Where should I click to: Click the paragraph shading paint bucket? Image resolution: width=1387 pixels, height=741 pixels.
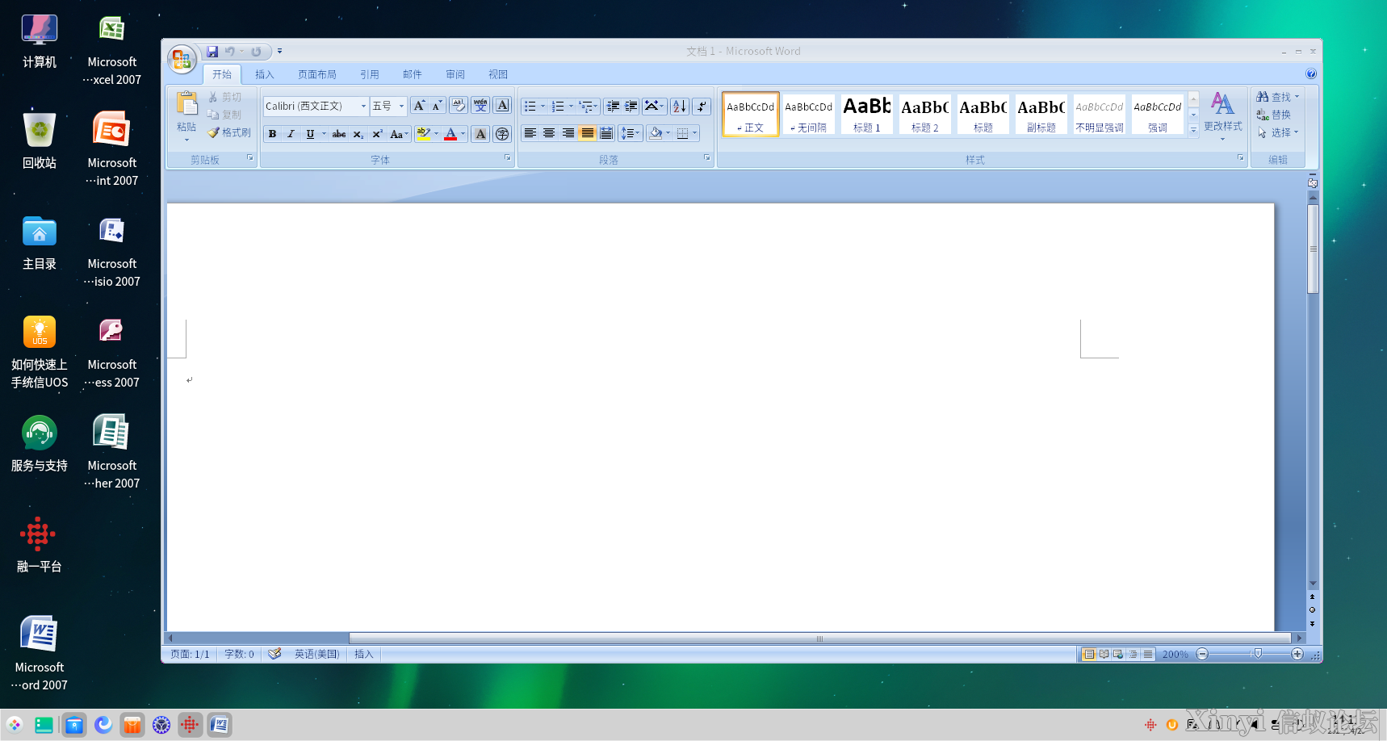(656, 133)
